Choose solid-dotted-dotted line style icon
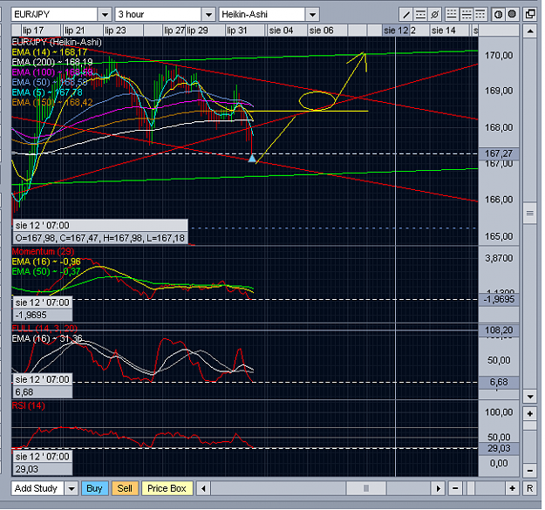 tap(480, 14)
